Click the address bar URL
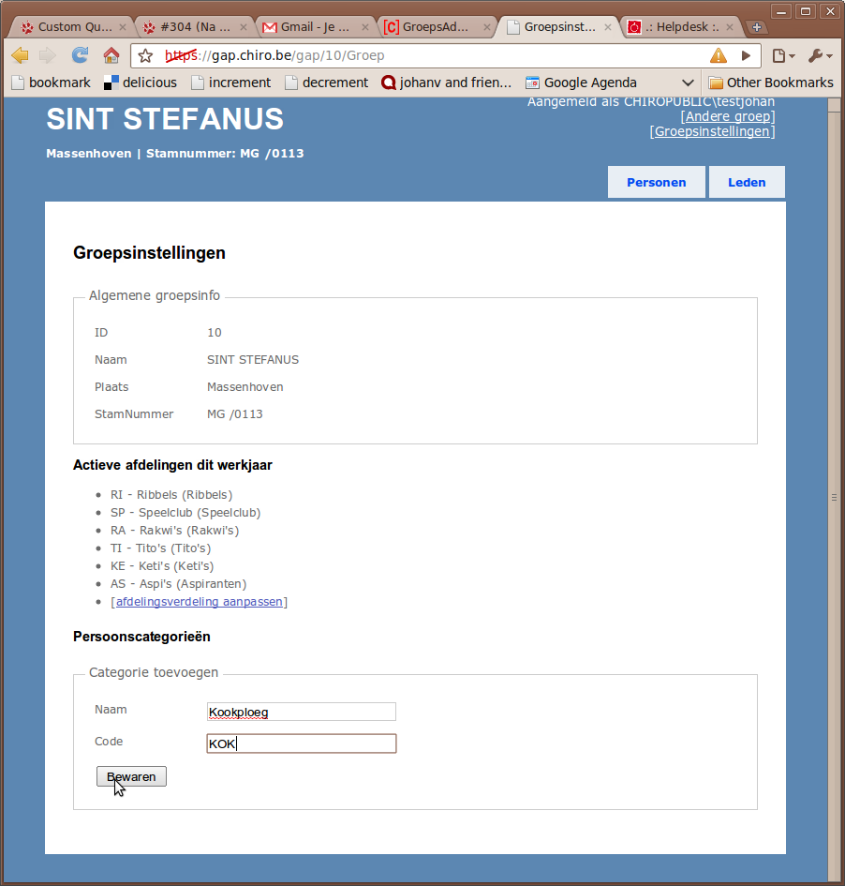This screenshot has width=845, height=886. (274, 55)
